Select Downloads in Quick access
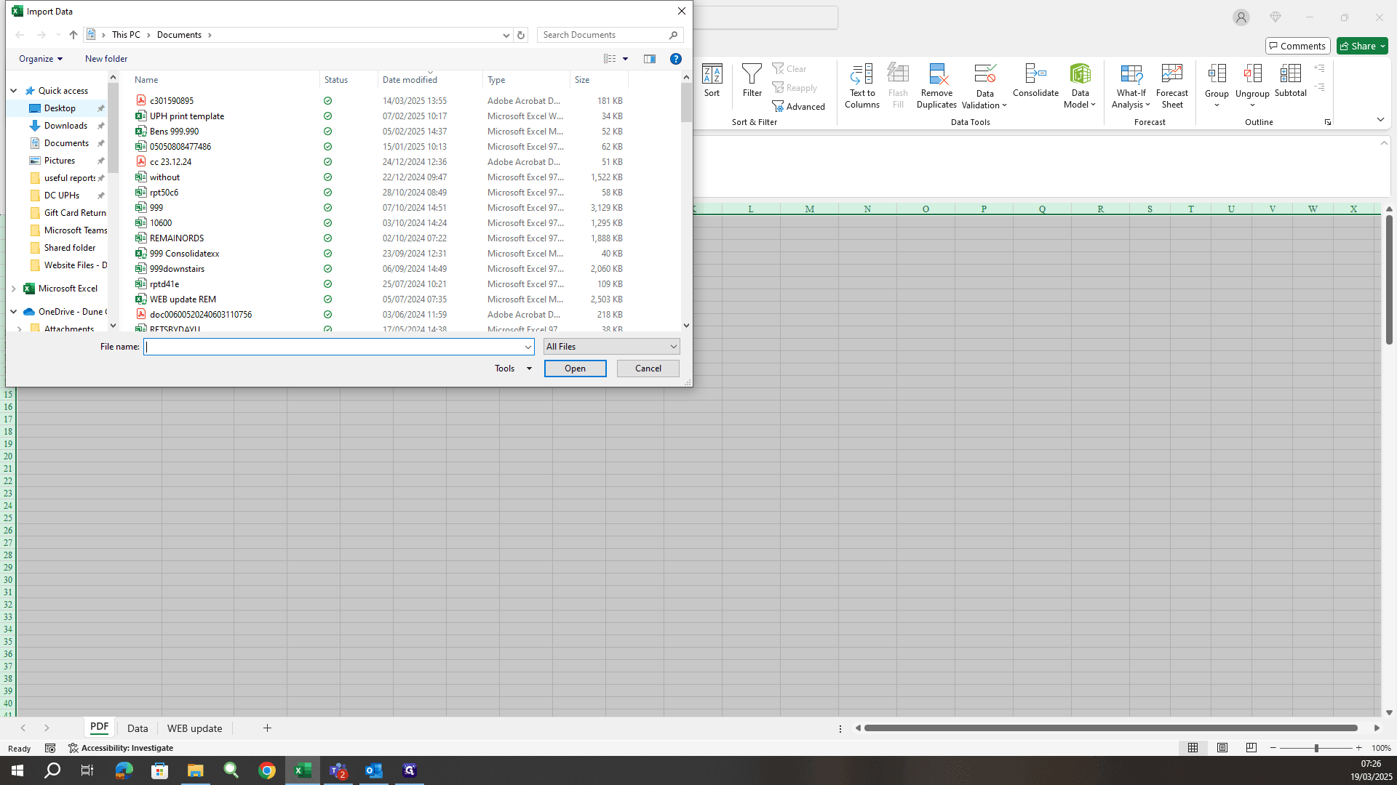 (65, 126)
